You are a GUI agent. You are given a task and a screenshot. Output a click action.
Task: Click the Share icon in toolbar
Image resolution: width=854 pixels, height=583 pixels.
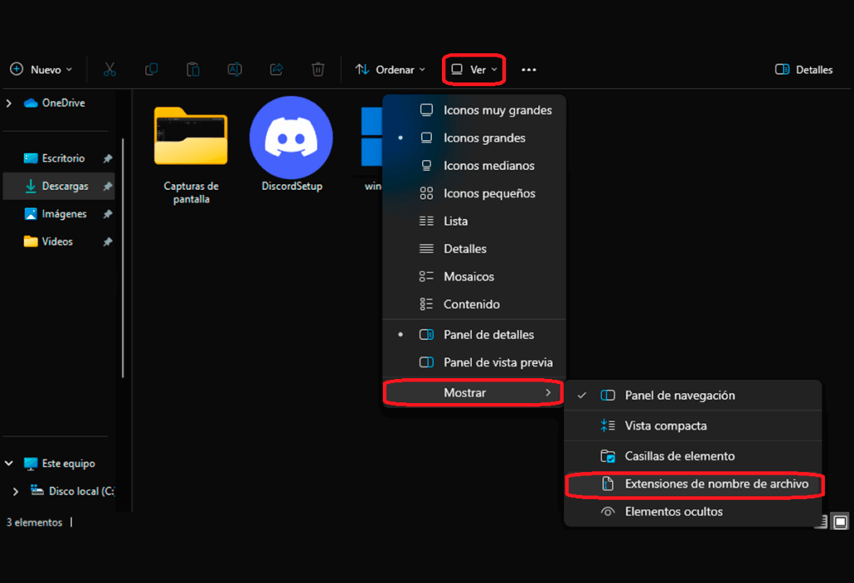[x=277, y=70]
